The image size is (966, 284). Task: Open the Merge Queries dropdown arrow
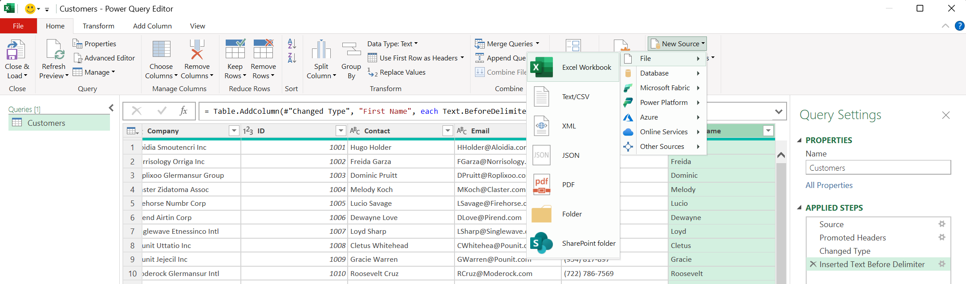coord(537,44)
